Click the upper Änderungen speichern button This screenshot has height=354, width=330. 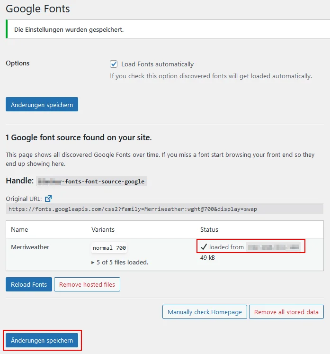(42, 104)
